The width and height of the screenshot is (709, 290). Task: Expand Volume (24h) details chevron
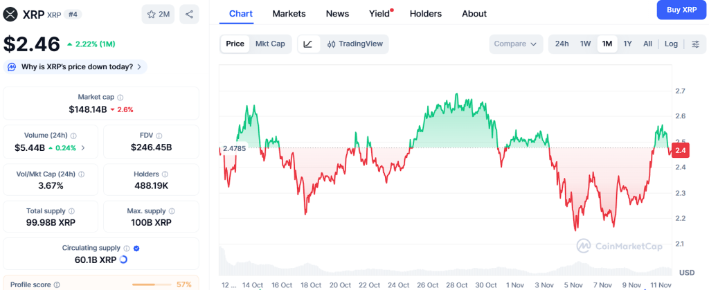(84, 147)
